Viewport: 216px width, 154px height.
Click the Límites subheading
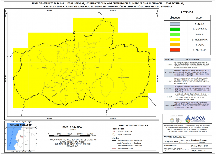click(x=116, y=138)
